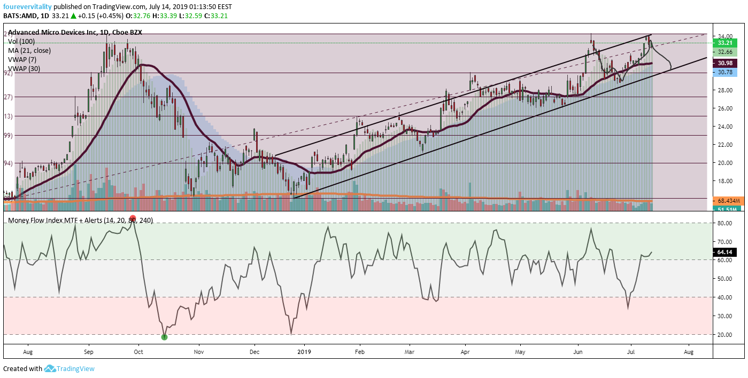The image size is (748, 378).
Task: Click the 'Created with' footer text
Action: click(22, 368)
